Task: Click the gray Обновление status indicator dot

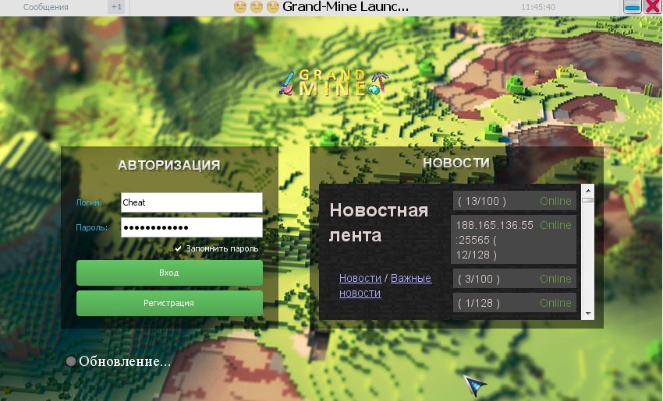Action: pyautogui.click(x=71, y=361)
